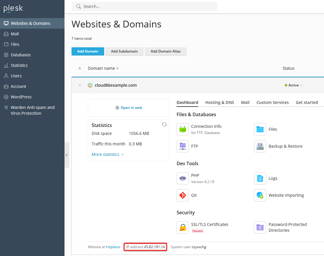Screen dimensions: 324x256
Task: Collapse the cloud86example.com domain row
Action: pyautogui.click(x=79, y=85)
